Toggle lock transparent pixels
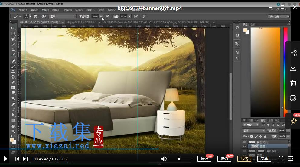Image resolution: width=300 pixels, height=167 pixels. coord(251,136)
